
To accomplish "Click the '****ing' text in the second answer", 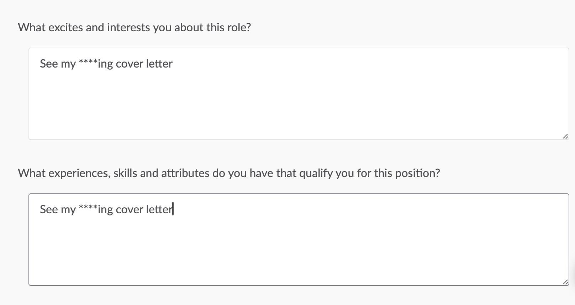I will coord(96,209).
